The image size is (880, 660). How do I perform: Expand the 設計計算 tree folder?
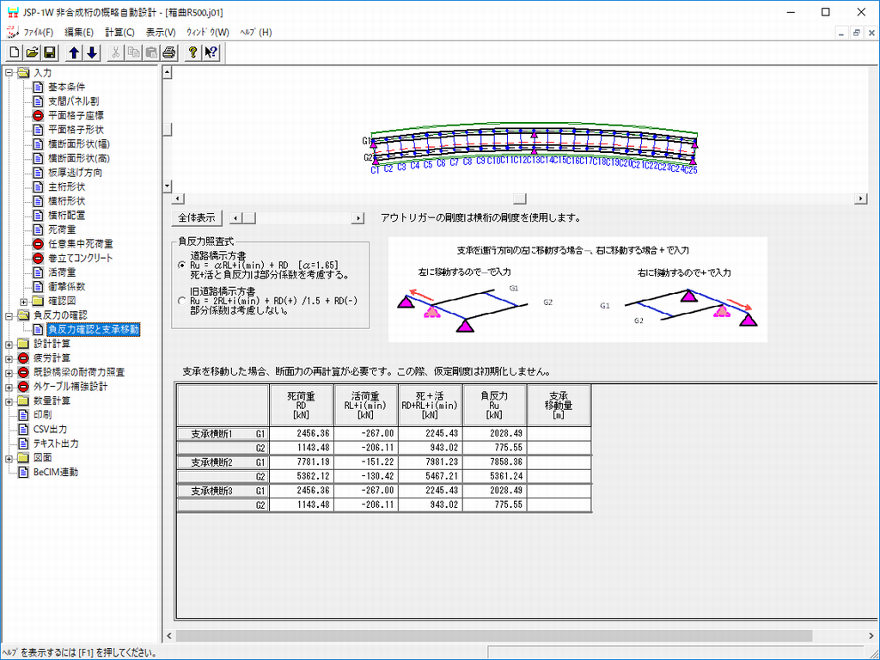(x=9, y=344)
